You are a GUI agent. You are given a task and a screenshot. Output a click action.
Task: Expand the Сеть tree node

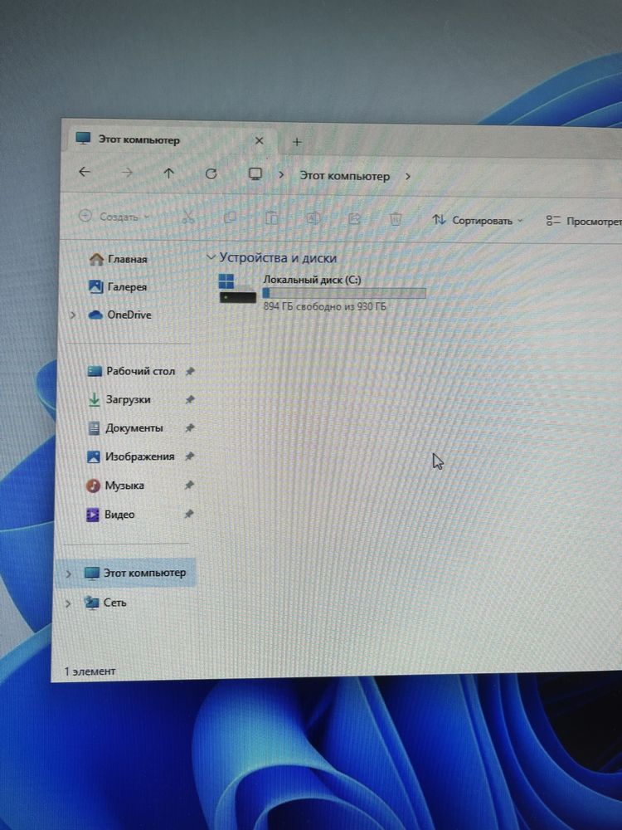(68, 603)
